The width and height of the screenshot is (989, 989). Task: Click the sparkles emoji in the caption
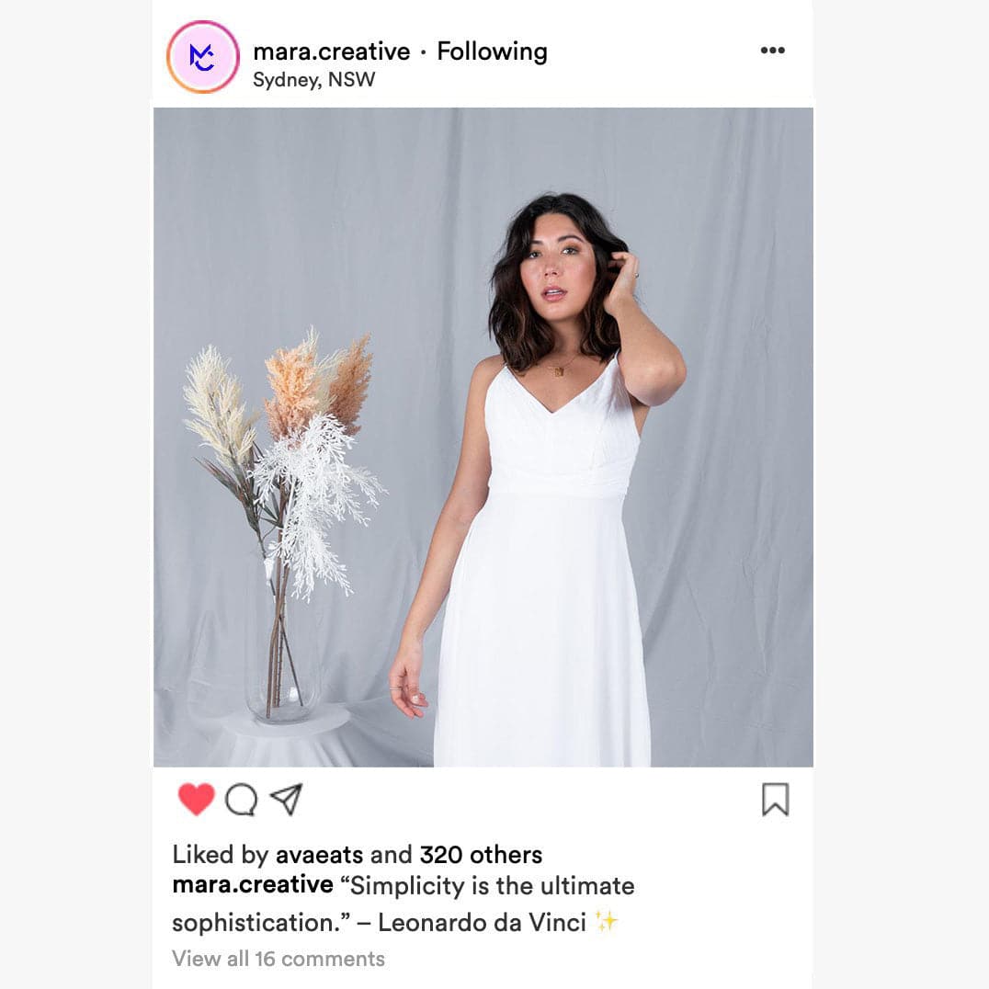click(606, 922)
